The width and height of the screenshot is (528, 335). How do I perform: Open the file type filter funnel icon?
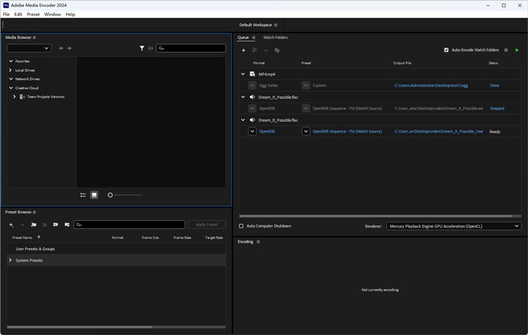[142, 48]
